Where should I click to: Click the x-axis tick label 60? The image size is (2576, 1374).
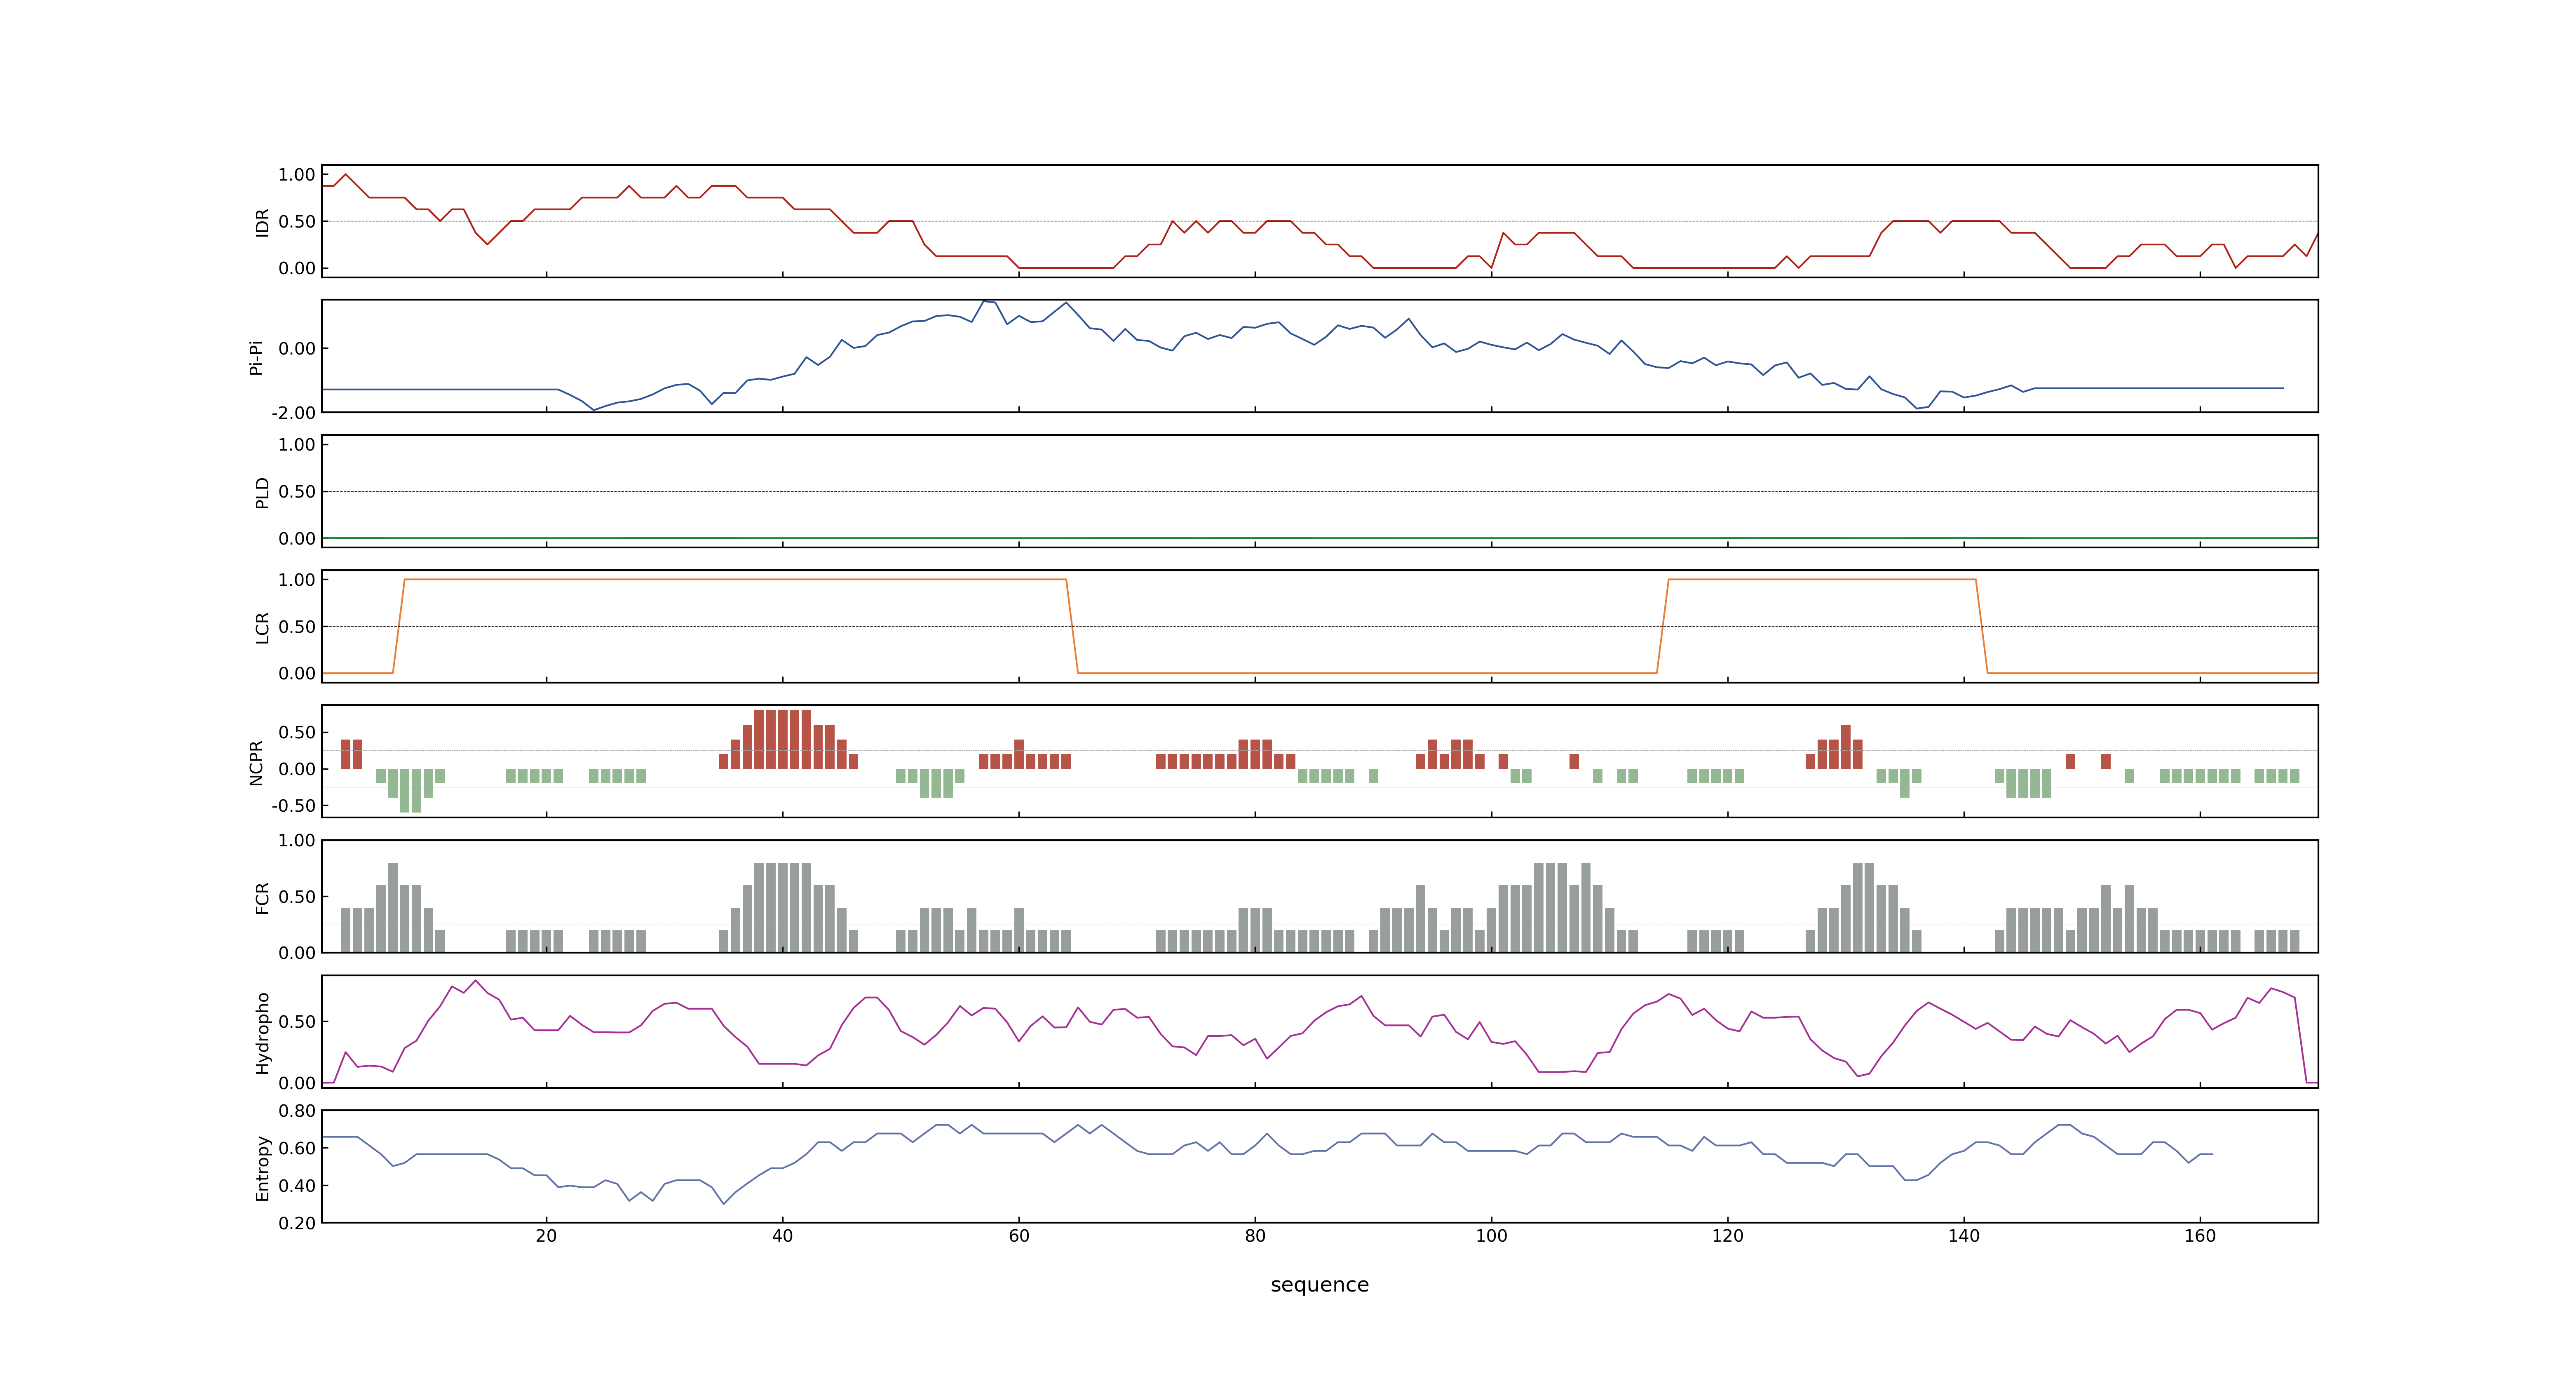[1019, 1236]
